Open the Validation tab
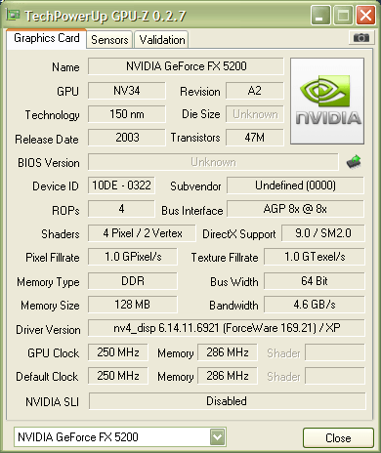This screenshot has height=453, width=381. point(162,40)
